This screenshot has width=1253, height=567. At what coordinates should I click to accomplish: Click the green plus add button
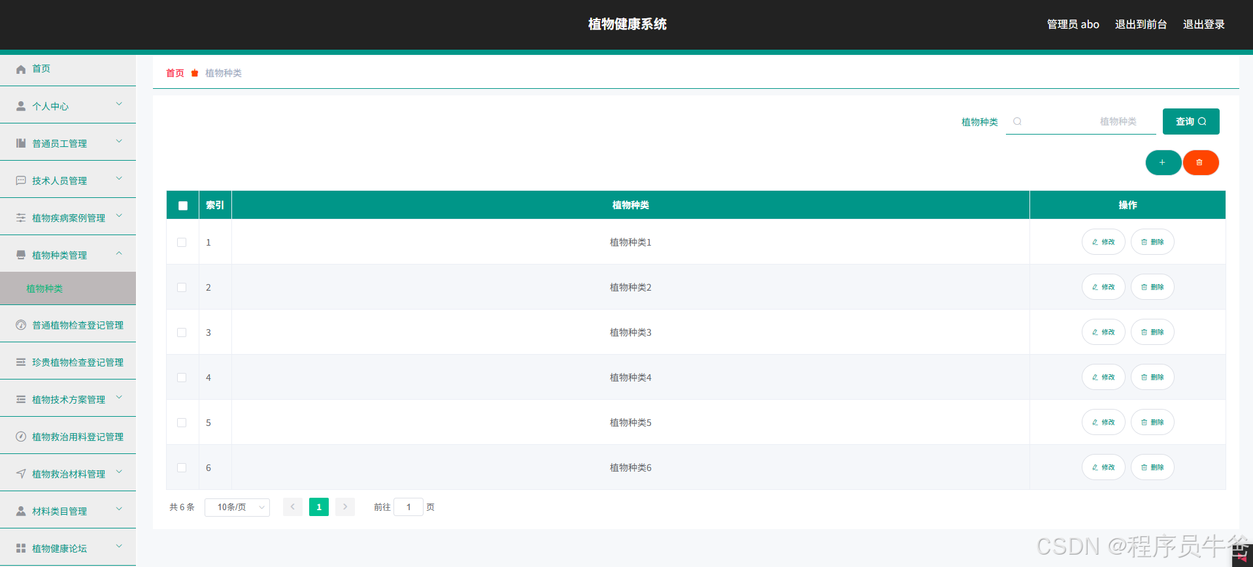coord(1163,163)
